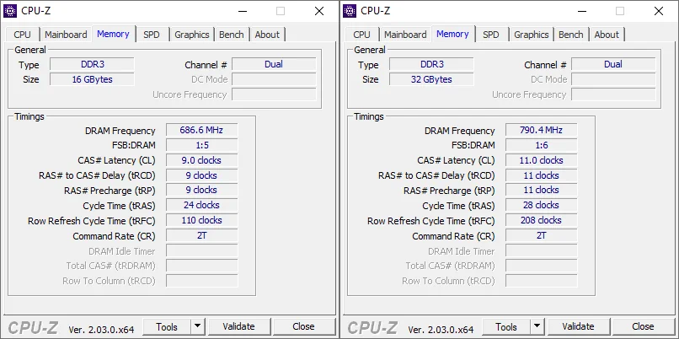
Task: Show About tab in the right window
Action: 607,35
